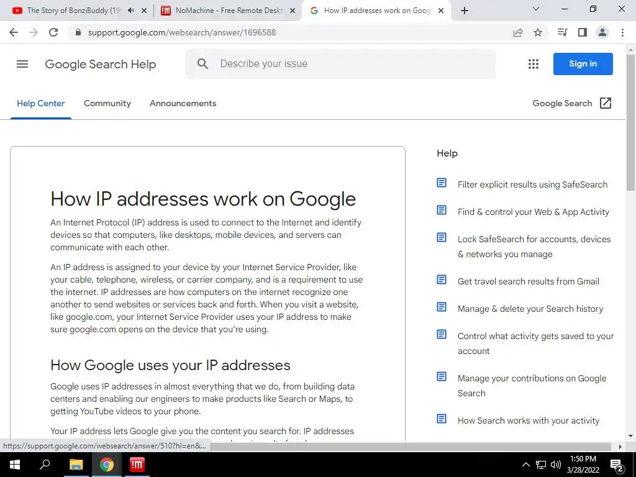Open Chrome side panel

coord(583,32)
